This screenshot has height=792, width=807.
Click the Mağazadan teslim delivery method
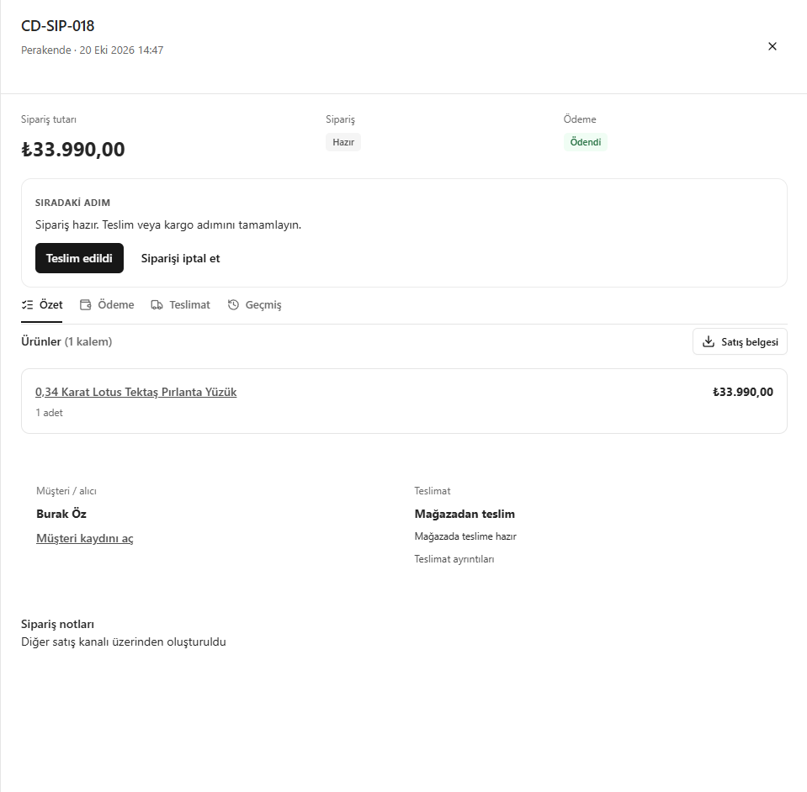[x=465, y=514]
